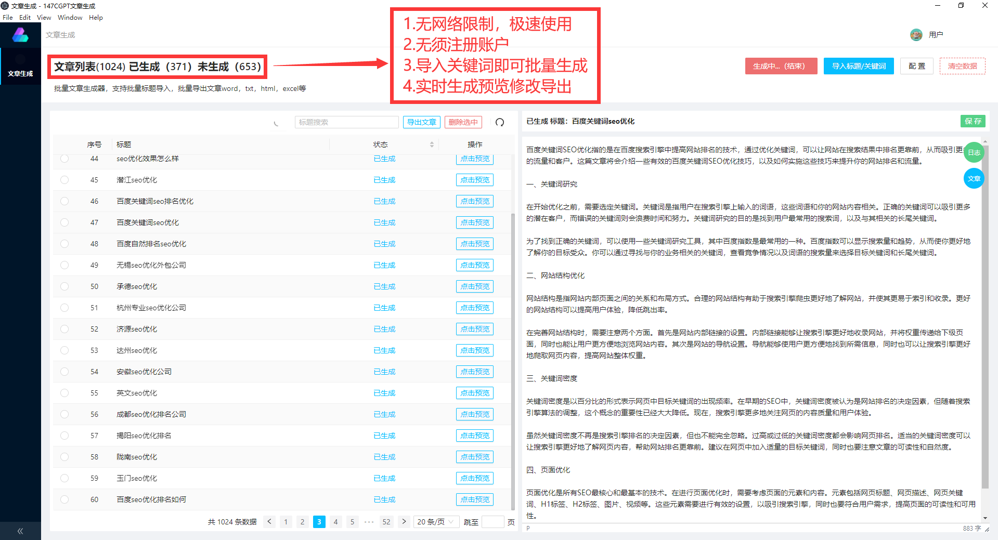This screenshot has height=540, width=998.
Task: Check the checkbox for row 44 seo优化效果怎么样
Action: (x=64, y=159)
